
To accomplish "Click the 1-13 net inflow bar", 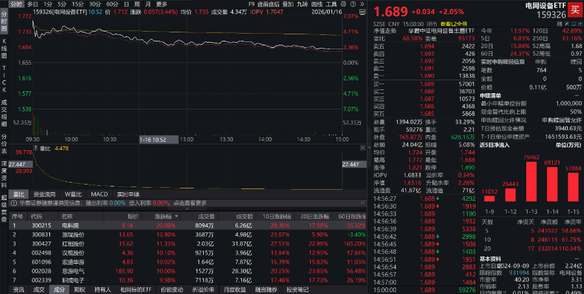I will [531, 181].
